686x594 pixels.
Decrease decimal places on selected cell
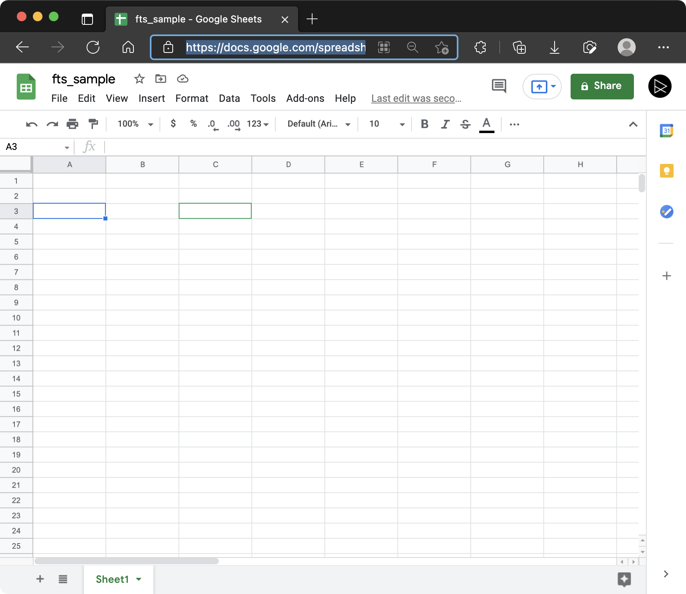pyautogui.click(x=212, y=125)
